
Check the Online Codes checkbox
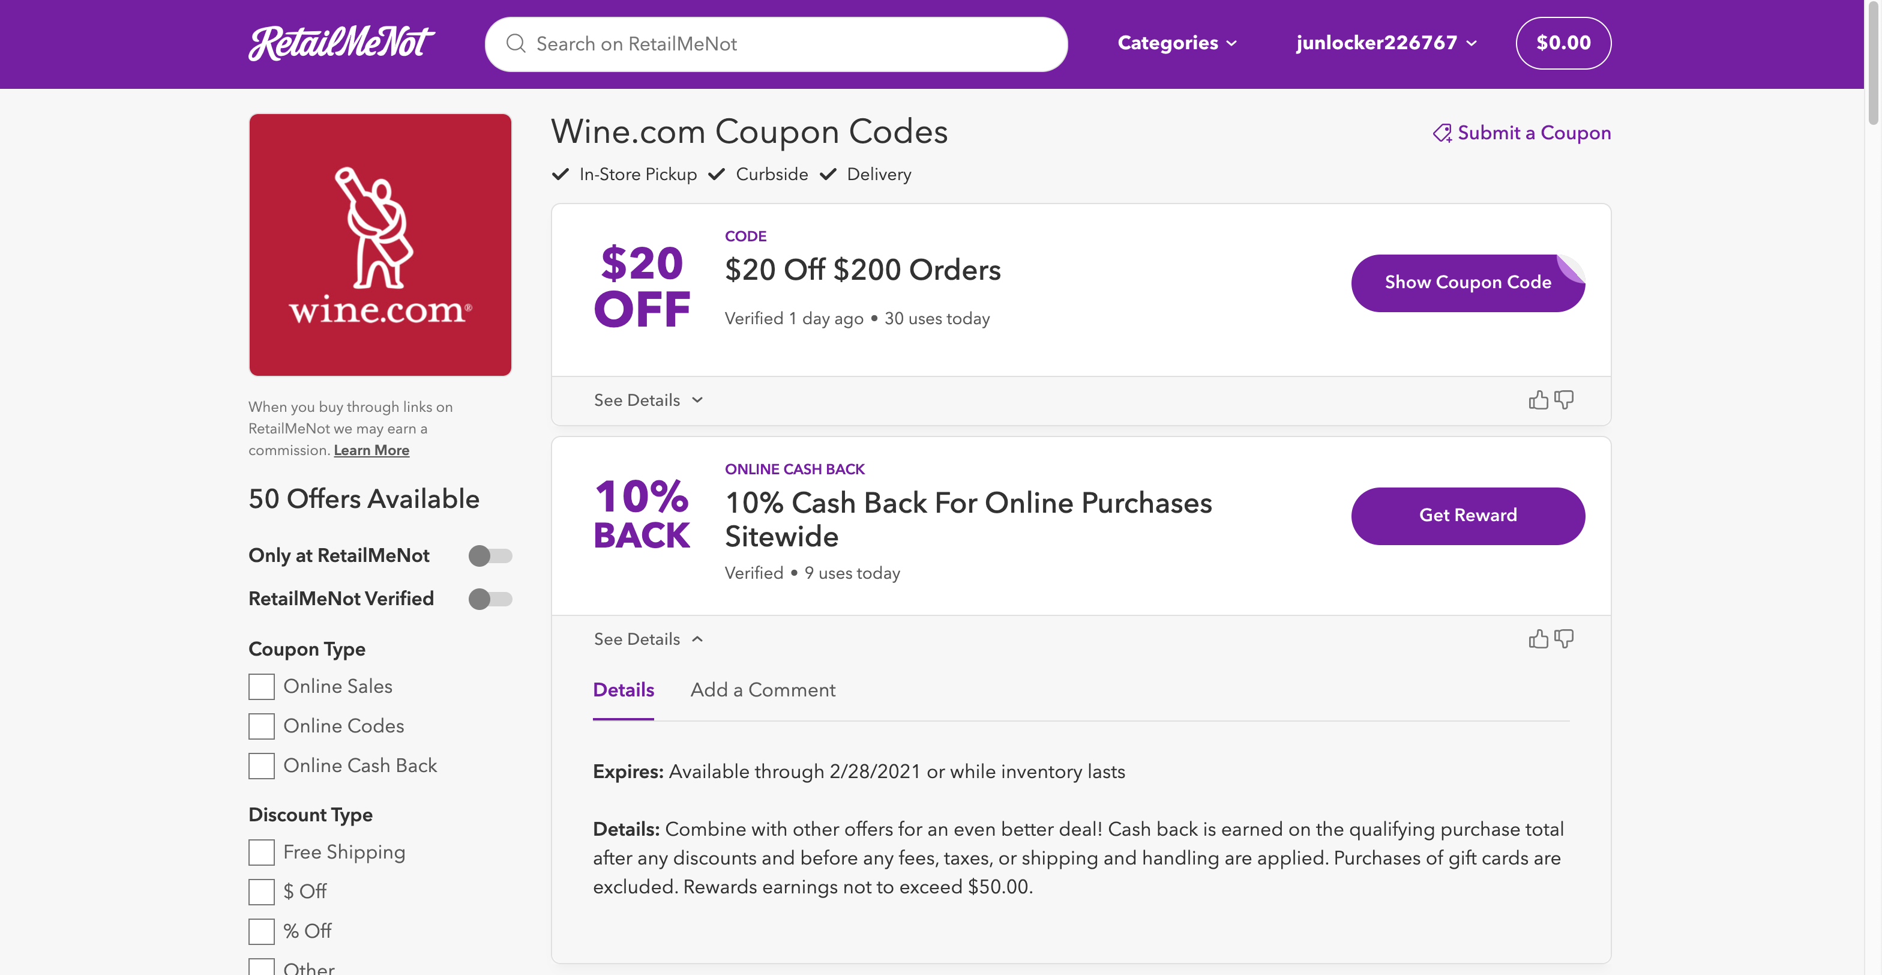tap(262, 726)
